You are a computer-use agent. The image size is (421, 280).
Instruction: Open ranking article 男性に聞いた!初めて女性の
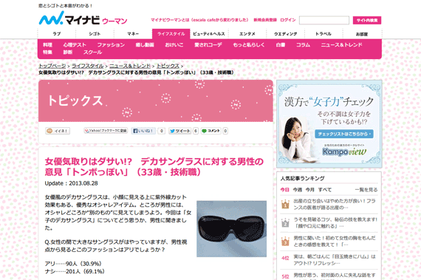(335, 241)
